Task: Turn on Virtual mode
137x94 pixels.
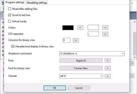Action: [x=10, y=21]
